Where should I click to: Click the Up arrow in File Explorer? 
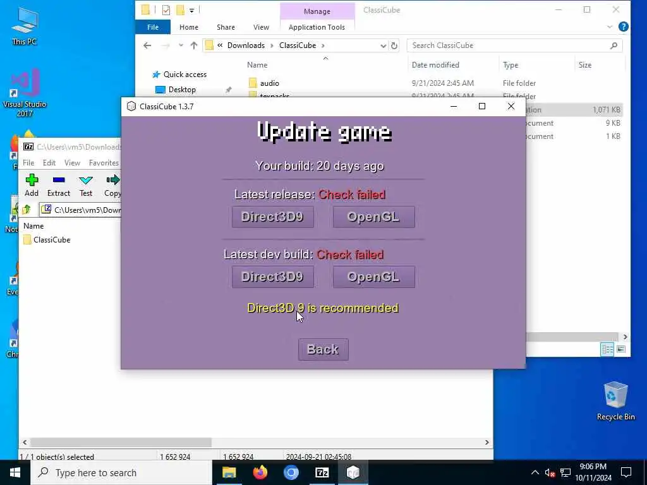click(x=194, y=45)
